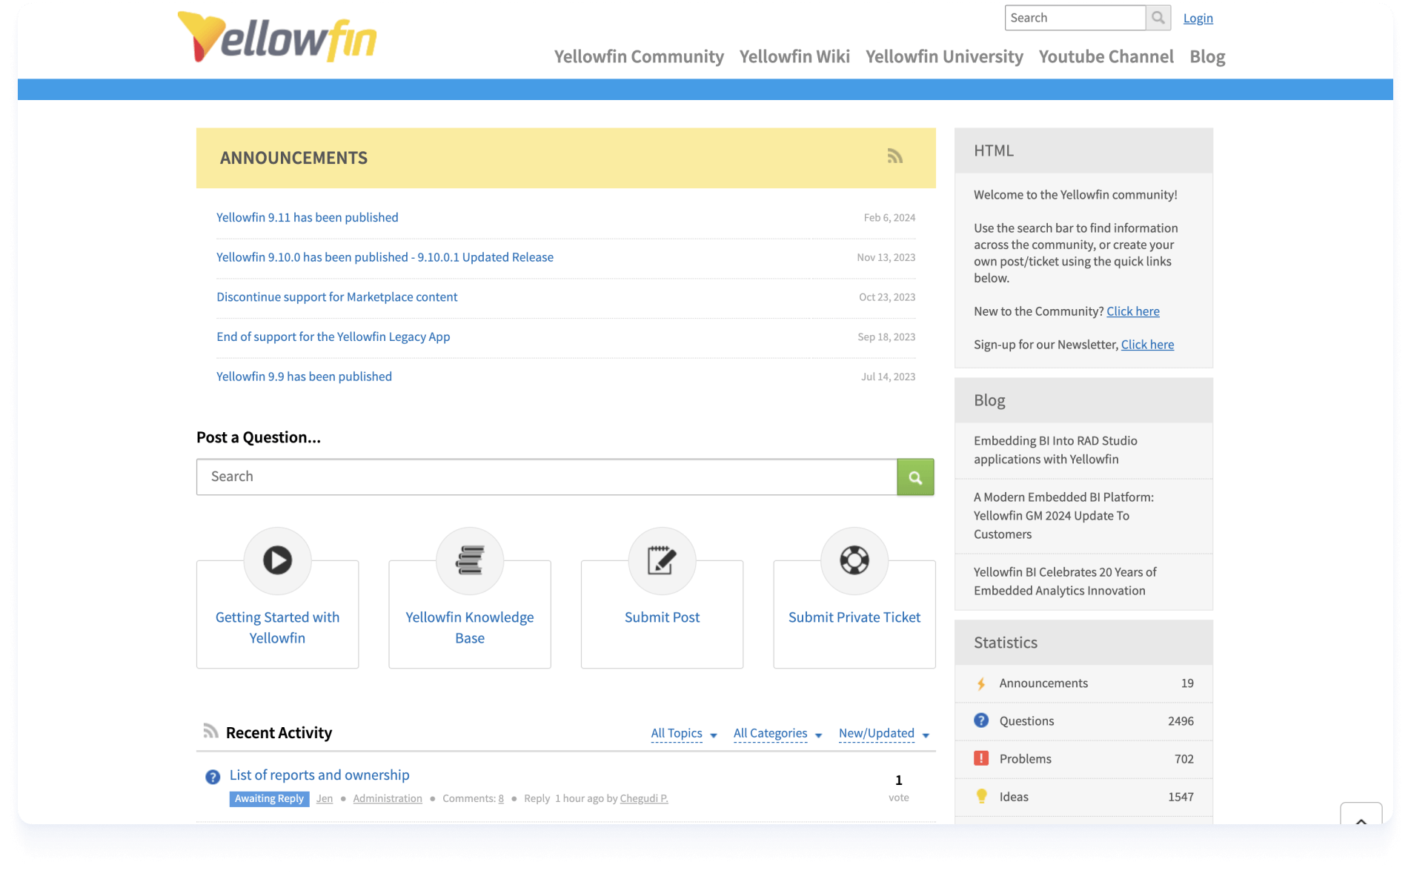The image size is (1411, 885).
Task: Open End of support for Legacy App
Action: click(x=333, y=337)
